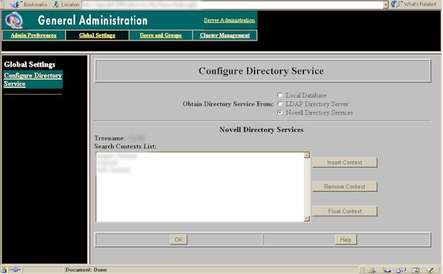Click the Remove Context button
Screen dimensions: 443x274
coord(345,187)
